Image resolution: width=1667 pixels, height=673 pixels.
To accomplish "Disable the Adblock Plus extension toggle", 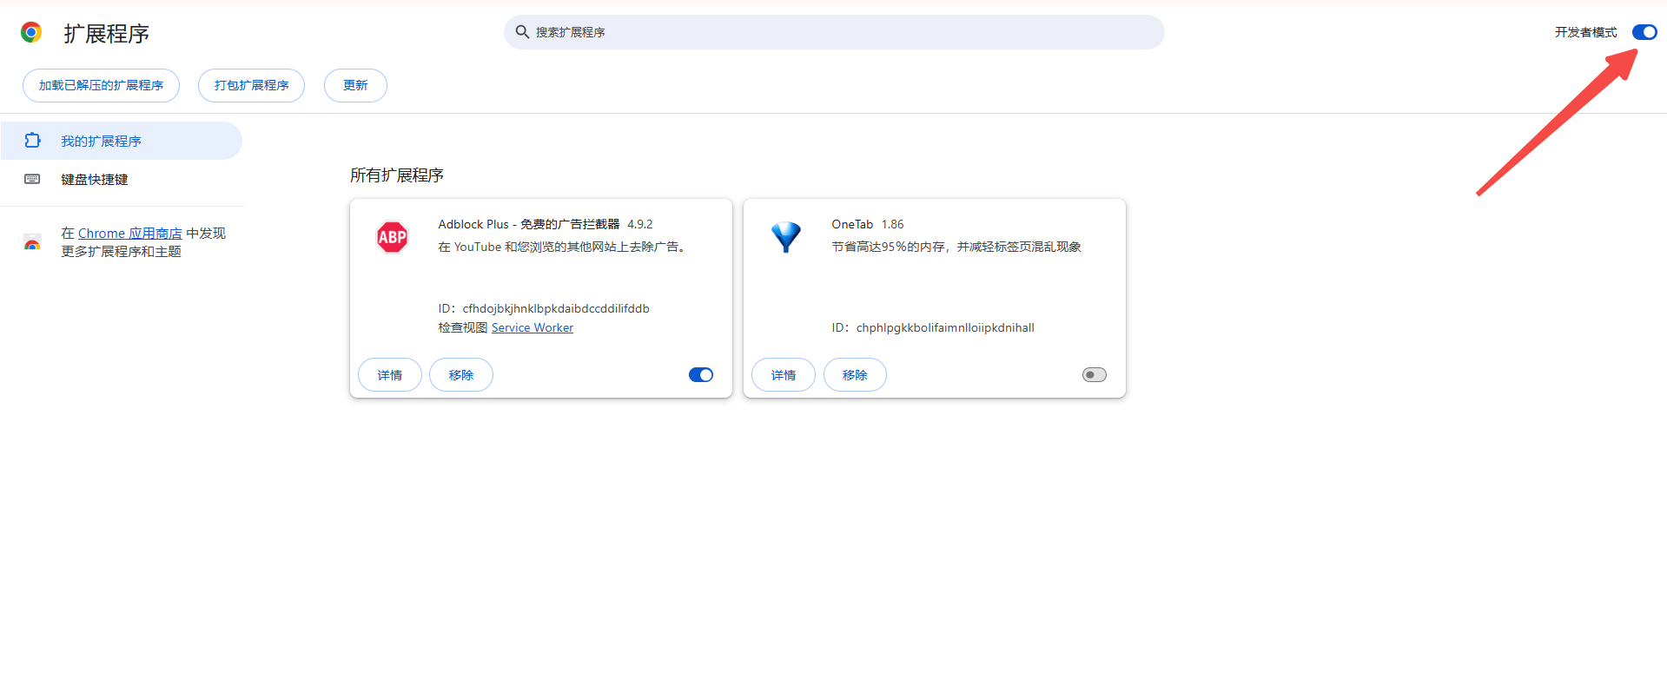I will click(x=701, y=375).
